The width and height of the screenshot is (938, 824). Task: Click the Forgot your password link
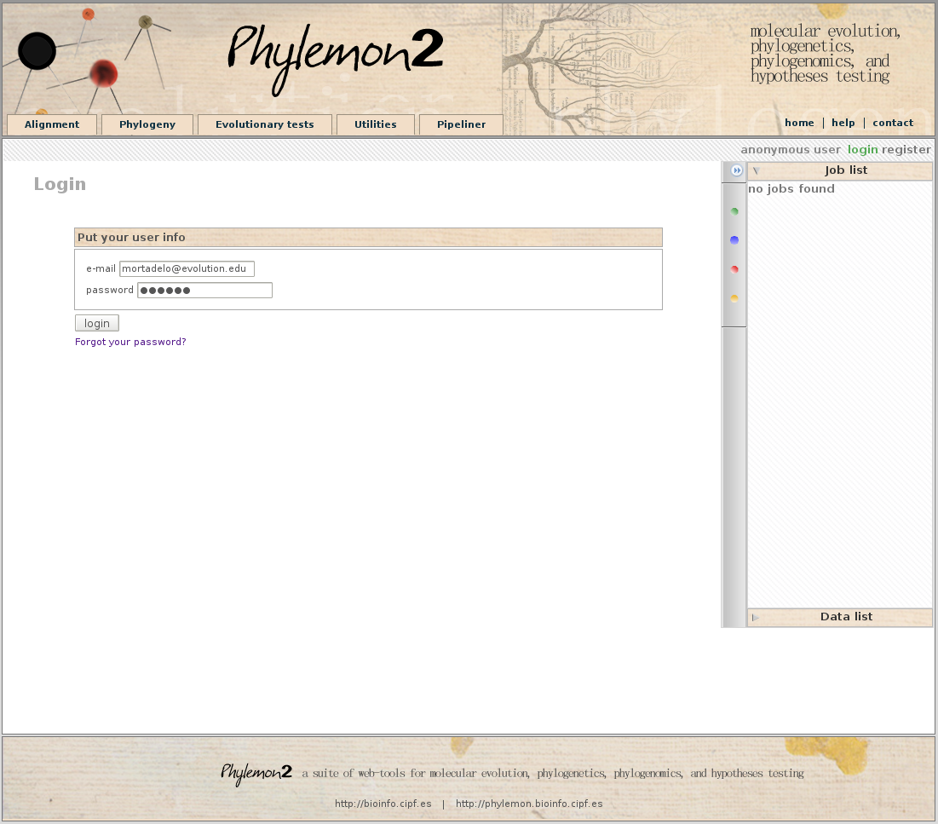(x=130, y=342)
